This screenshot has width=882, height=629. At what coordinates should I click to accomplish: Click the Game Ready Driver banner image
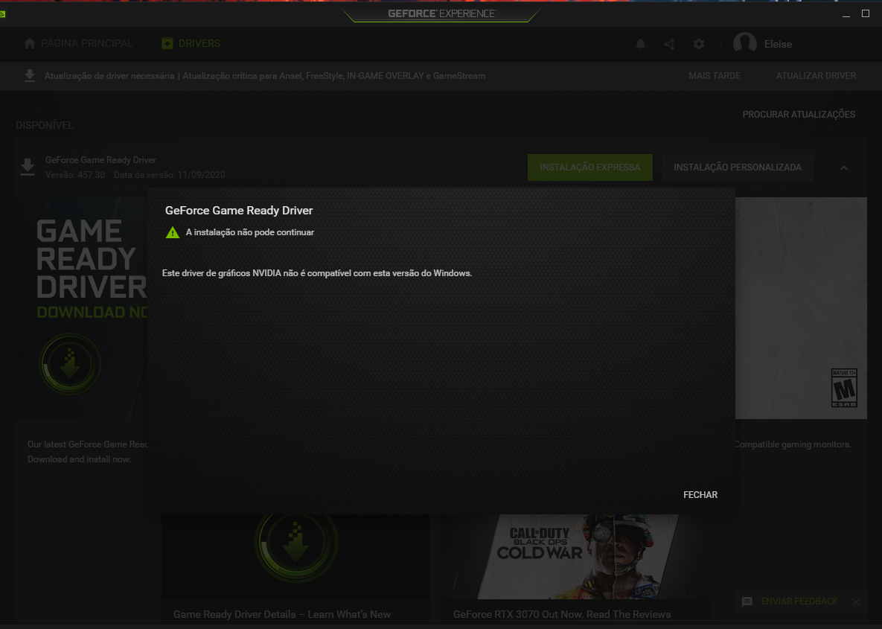tap(82, 307)
